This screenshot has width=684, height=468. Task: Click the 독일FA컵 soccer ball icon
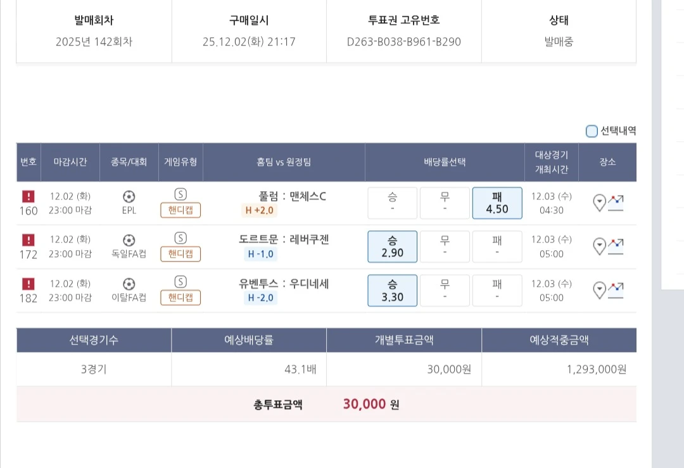click(x=129, y=240)
